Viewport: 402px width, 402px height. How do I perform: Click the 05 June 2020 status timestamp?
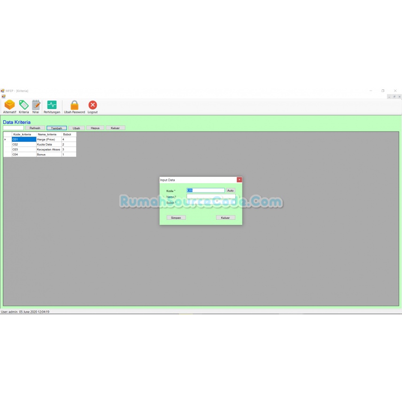34,312
